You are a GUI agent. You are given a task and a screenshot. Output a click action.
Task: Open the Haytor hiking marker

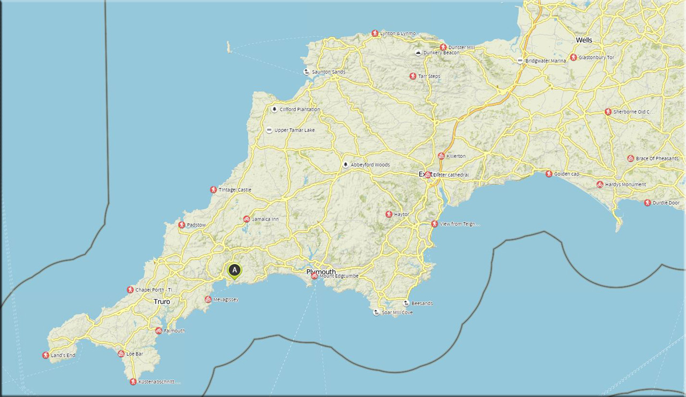[389, 214]
